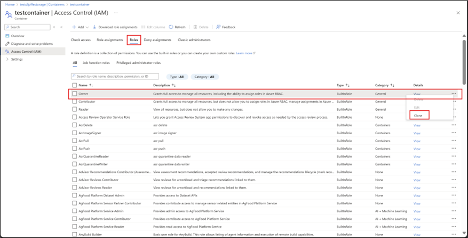This screenshot has height=238, width=468.
Task: Click Download role assignments icon
Action: 94,27
